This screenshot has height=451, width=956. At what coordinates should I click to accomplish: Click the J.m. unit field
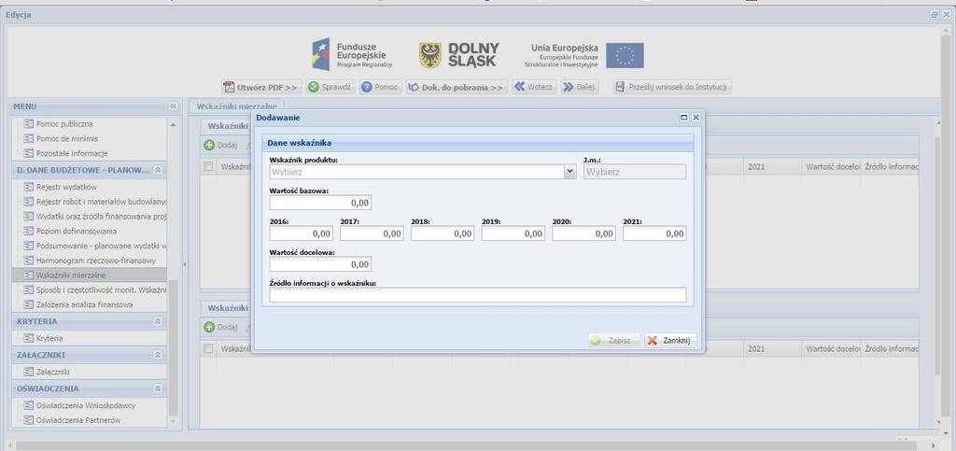click(635, 172)
